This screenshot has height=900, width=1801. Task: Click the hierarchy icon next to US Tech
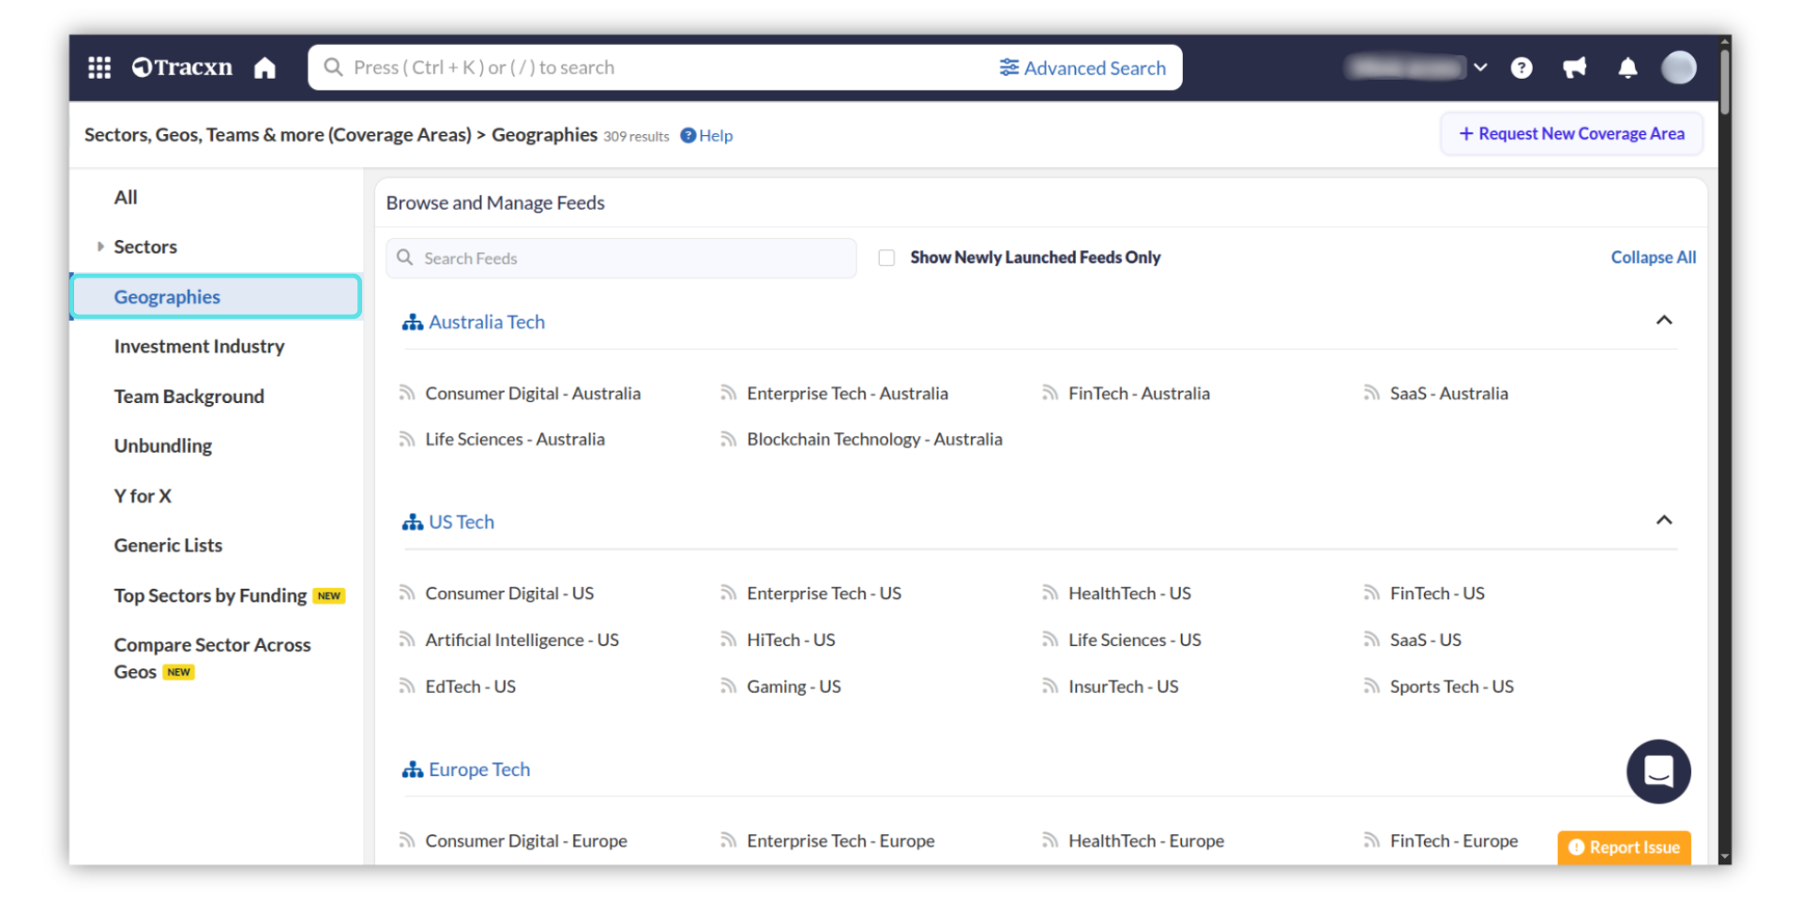[x=412, y=522]
